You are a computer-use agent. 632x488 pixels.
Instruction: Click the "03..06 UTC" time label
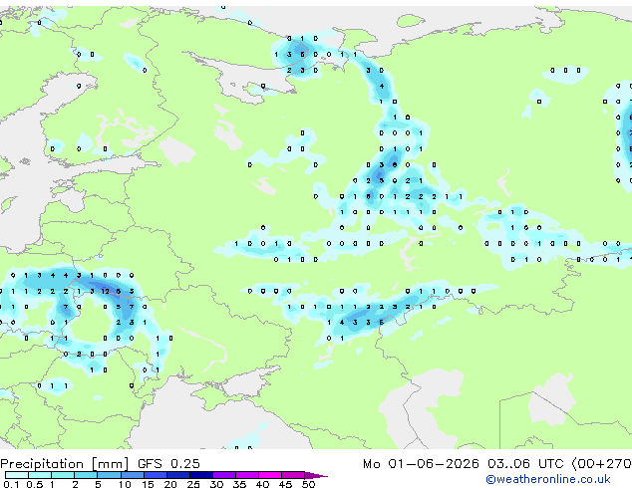[525, 464]
